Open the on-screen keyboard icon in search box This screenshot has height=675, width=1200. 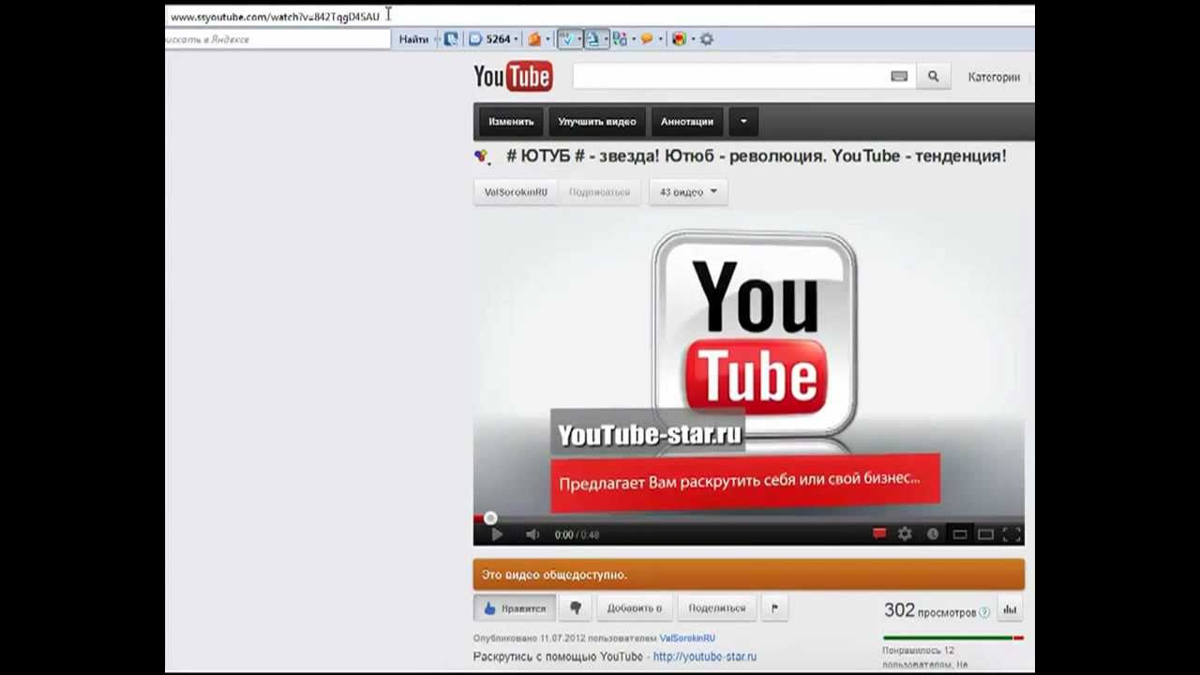(899, 77)
